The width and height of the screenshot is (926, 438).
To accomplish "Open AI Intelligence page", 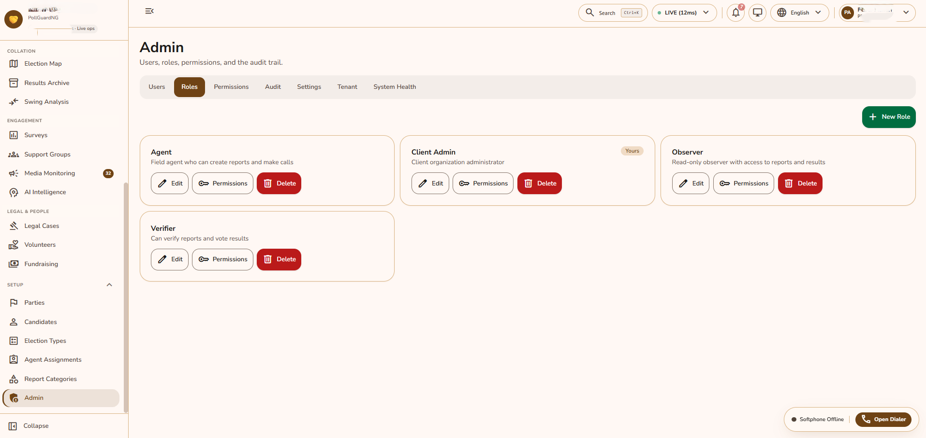I will [x=61, y=192].
